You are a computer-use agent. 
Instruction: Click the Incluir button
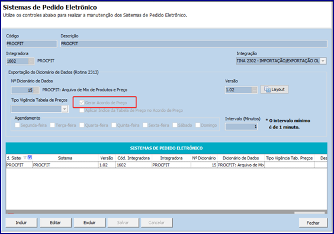click(21, 223)
